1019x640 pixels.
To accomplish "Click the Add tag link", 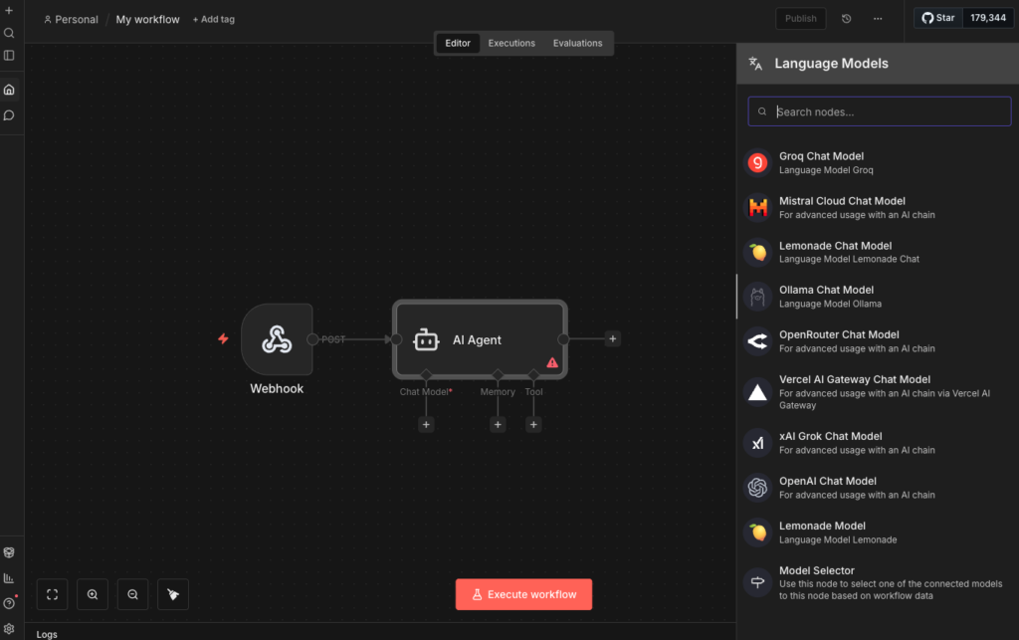I will pos(213,19).
